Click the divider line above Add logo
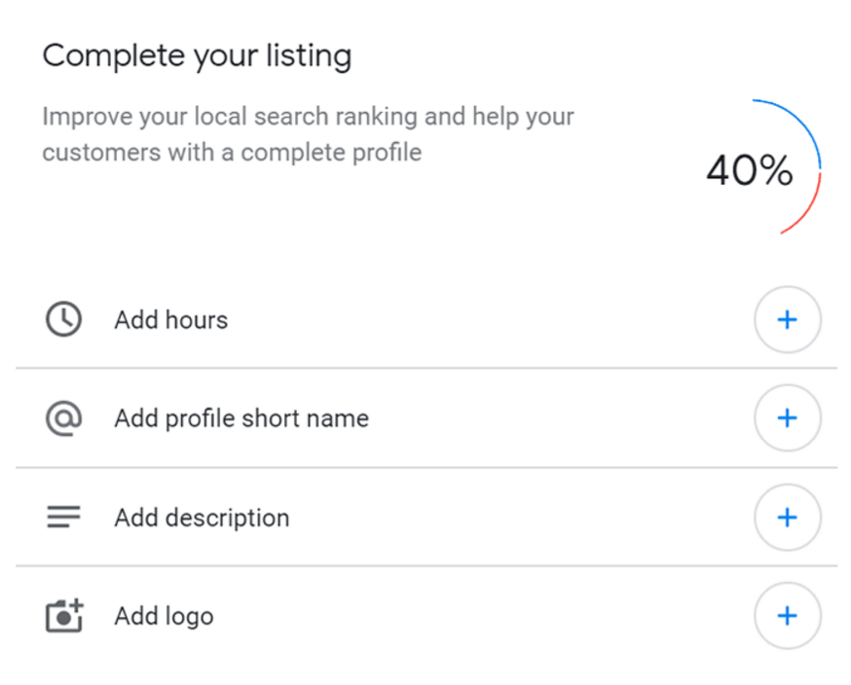Viewport: 851px width, 685px height. click(425, 565)
